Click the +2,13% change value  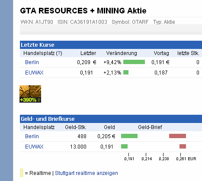pos(112,73)
